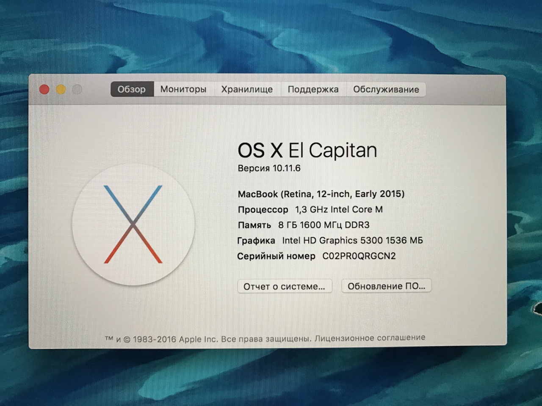Image resolution: width=542 pixels, height=406 pixels.
Task: Go to the Поддержка tab
Action: coord(313,89)
